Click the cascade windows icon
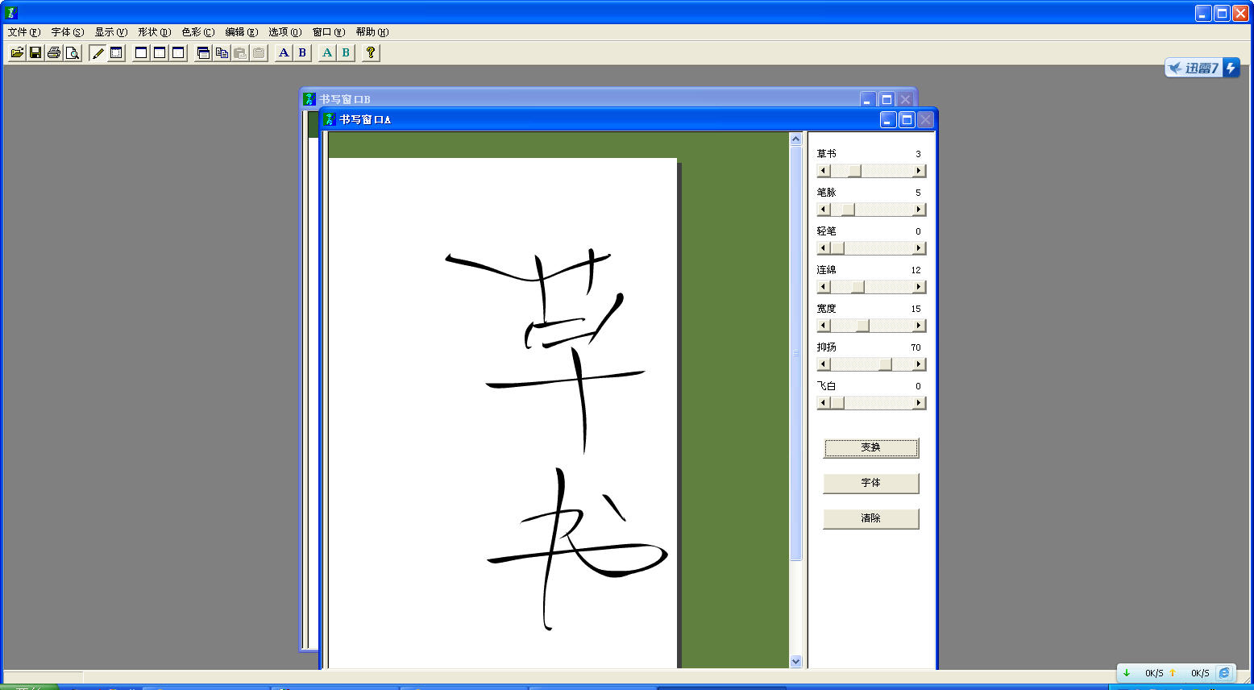The height and width of the screenshot is (690, 1254). 203,53
